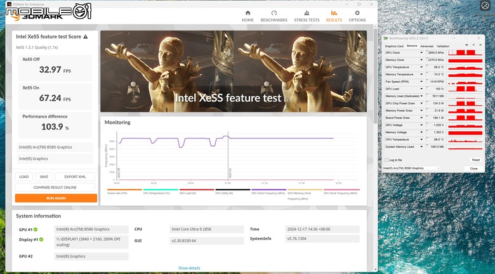Open the Intel Arc B580 GPU selector dropdown
Screen dimensions: 495x274
point(411,168)
